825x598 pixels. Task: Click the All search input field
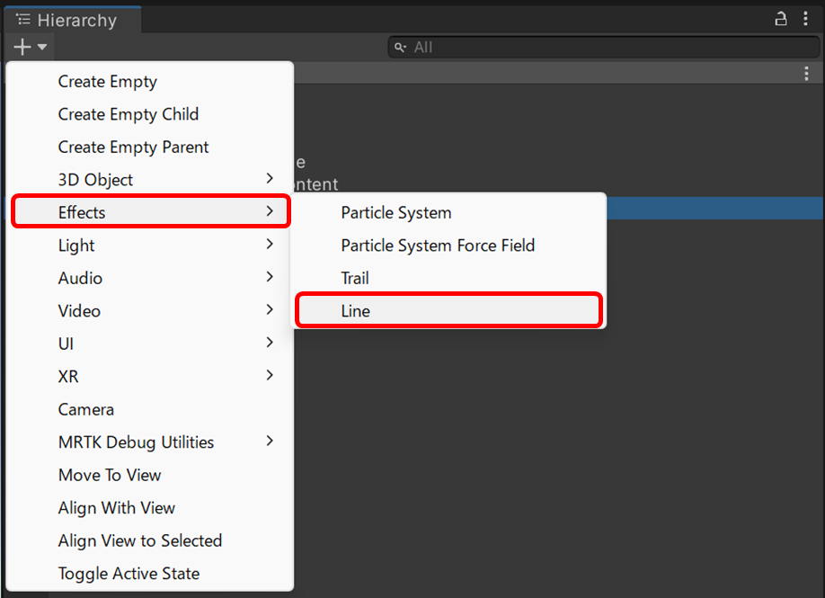tap(539, 47)
